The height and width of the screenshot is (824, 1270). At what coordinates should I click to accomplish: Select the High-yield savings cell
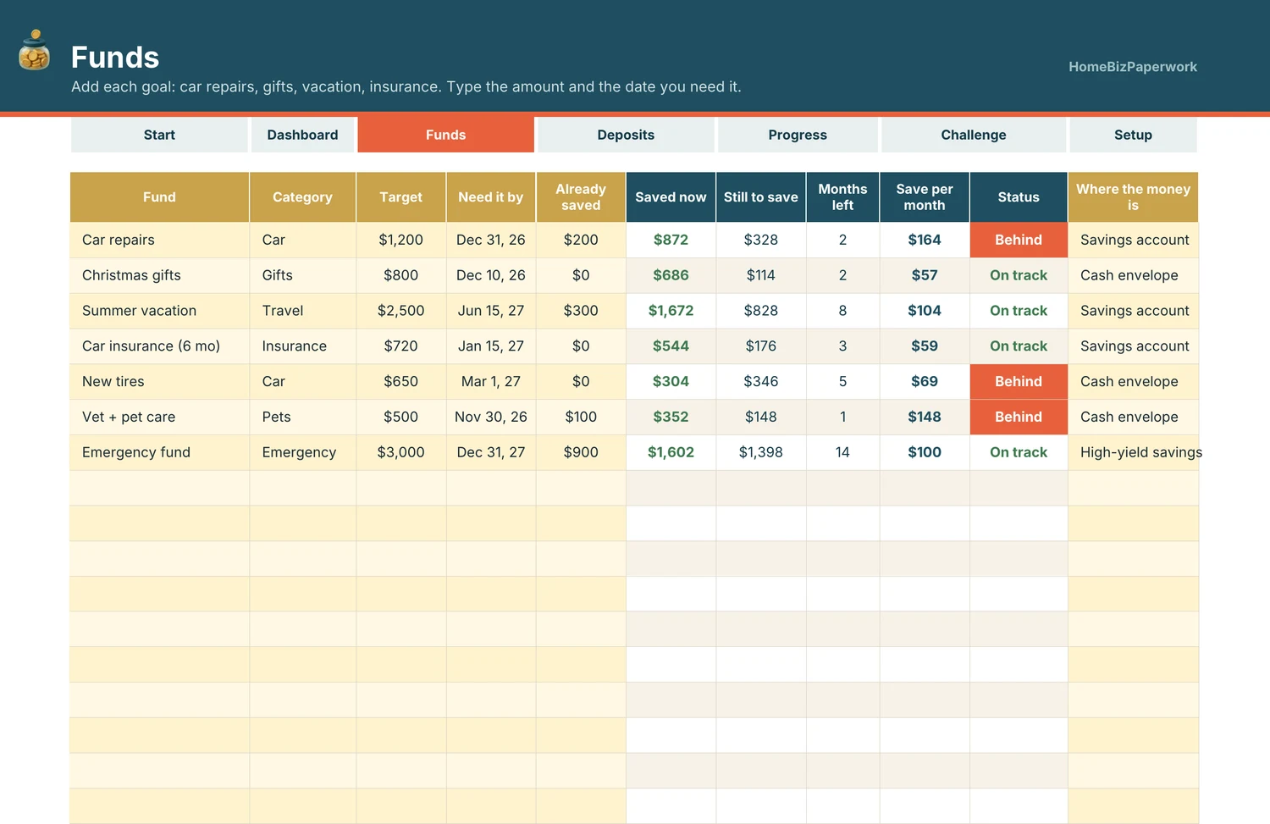click(1134, 452)
